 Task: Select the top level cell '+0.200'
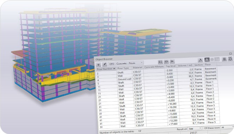(x=170, y=80)
